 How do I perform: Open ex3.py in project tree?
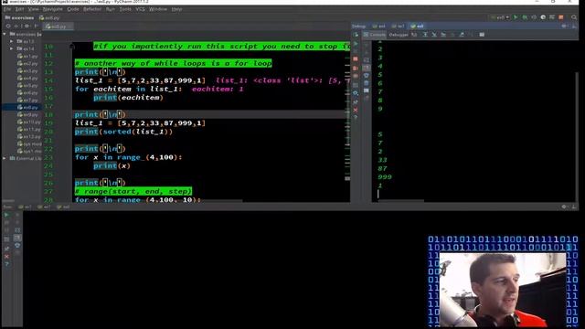pyautogui.click(x=27, y=71)
